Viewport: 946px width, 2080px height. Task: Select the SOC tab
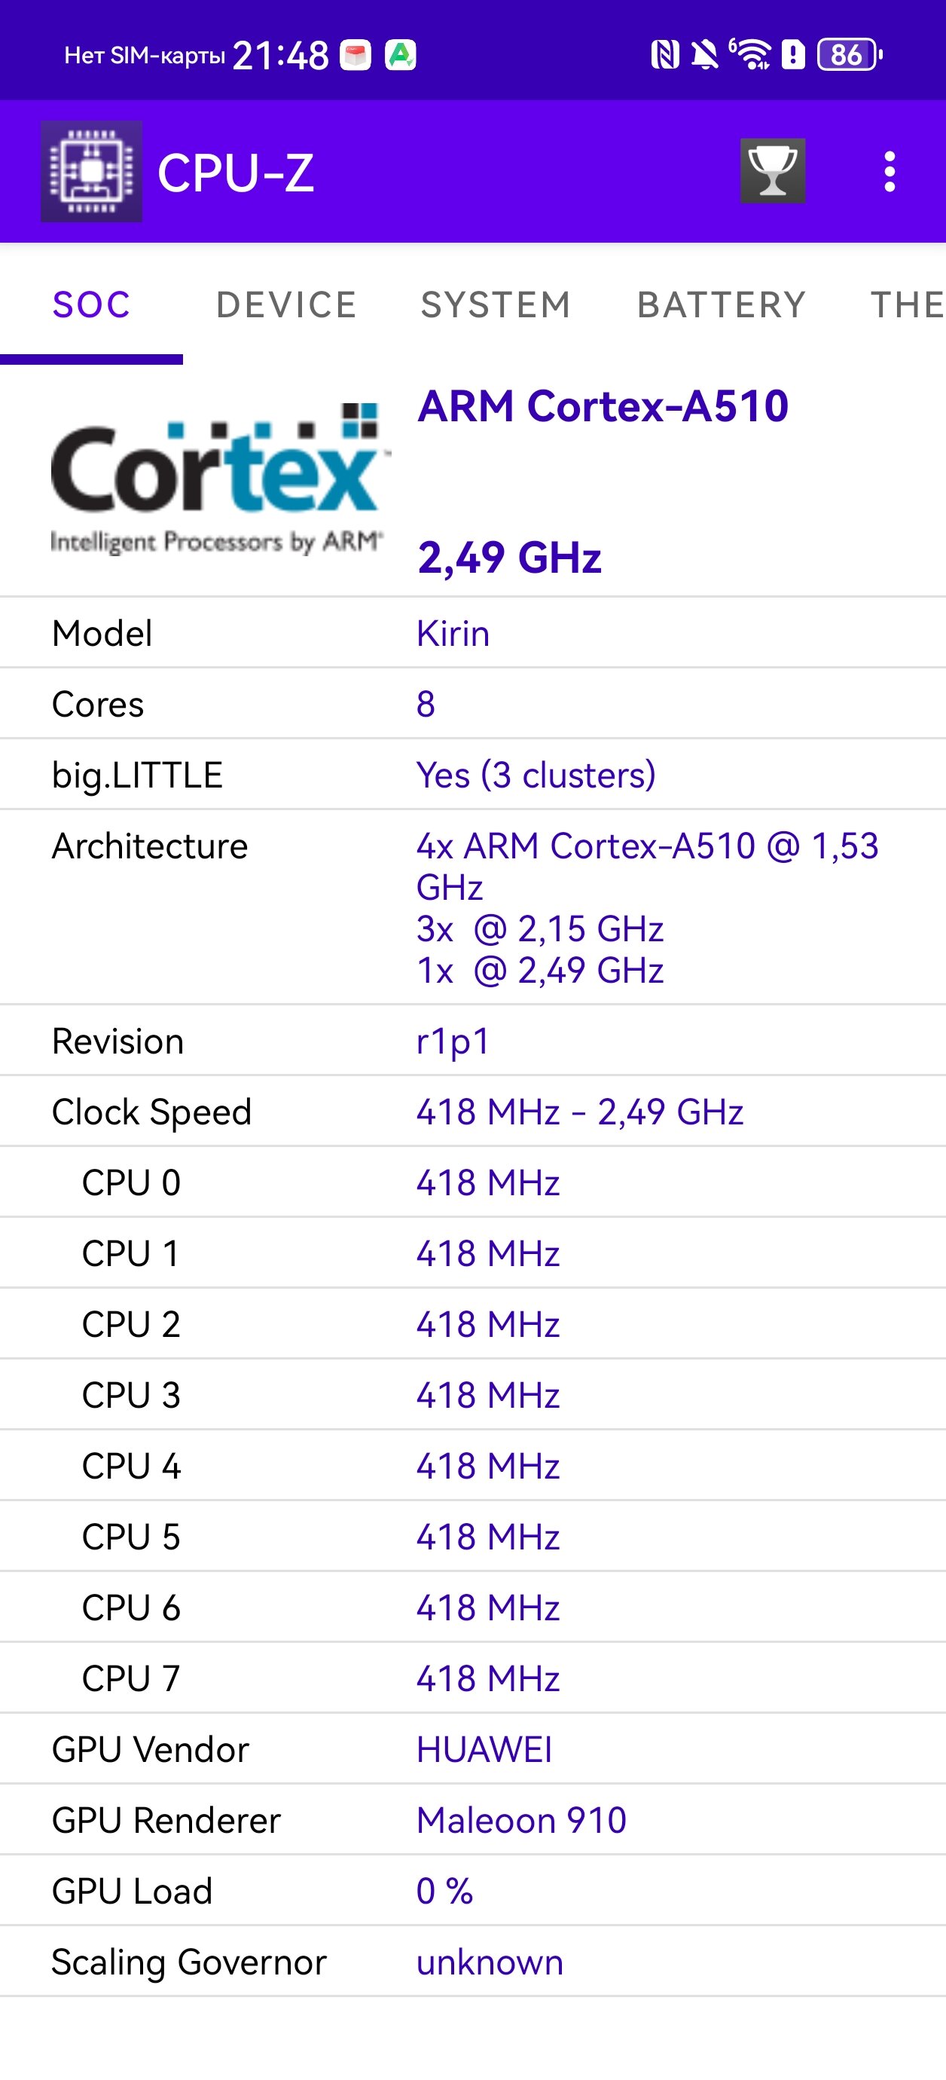(91, 304)
